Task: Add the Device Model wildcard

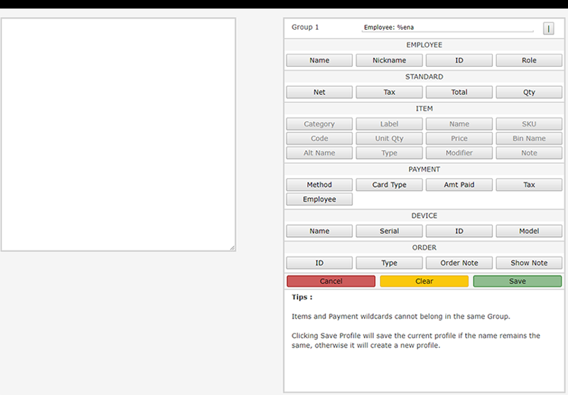Action: click(529, 231)
